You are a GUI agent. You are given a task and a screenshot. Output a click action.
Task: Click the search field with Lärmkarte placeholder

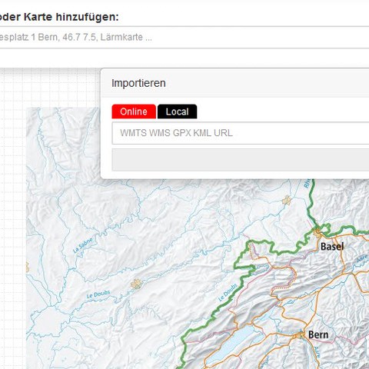[184, 37]
